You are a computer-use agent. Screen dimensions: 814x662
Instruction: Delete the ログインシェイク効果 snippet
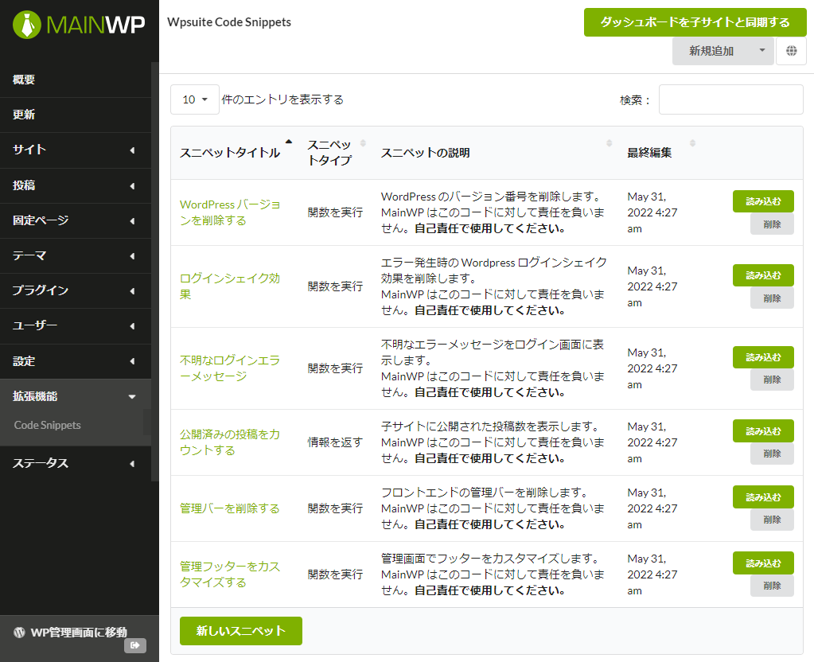(772, 298)
